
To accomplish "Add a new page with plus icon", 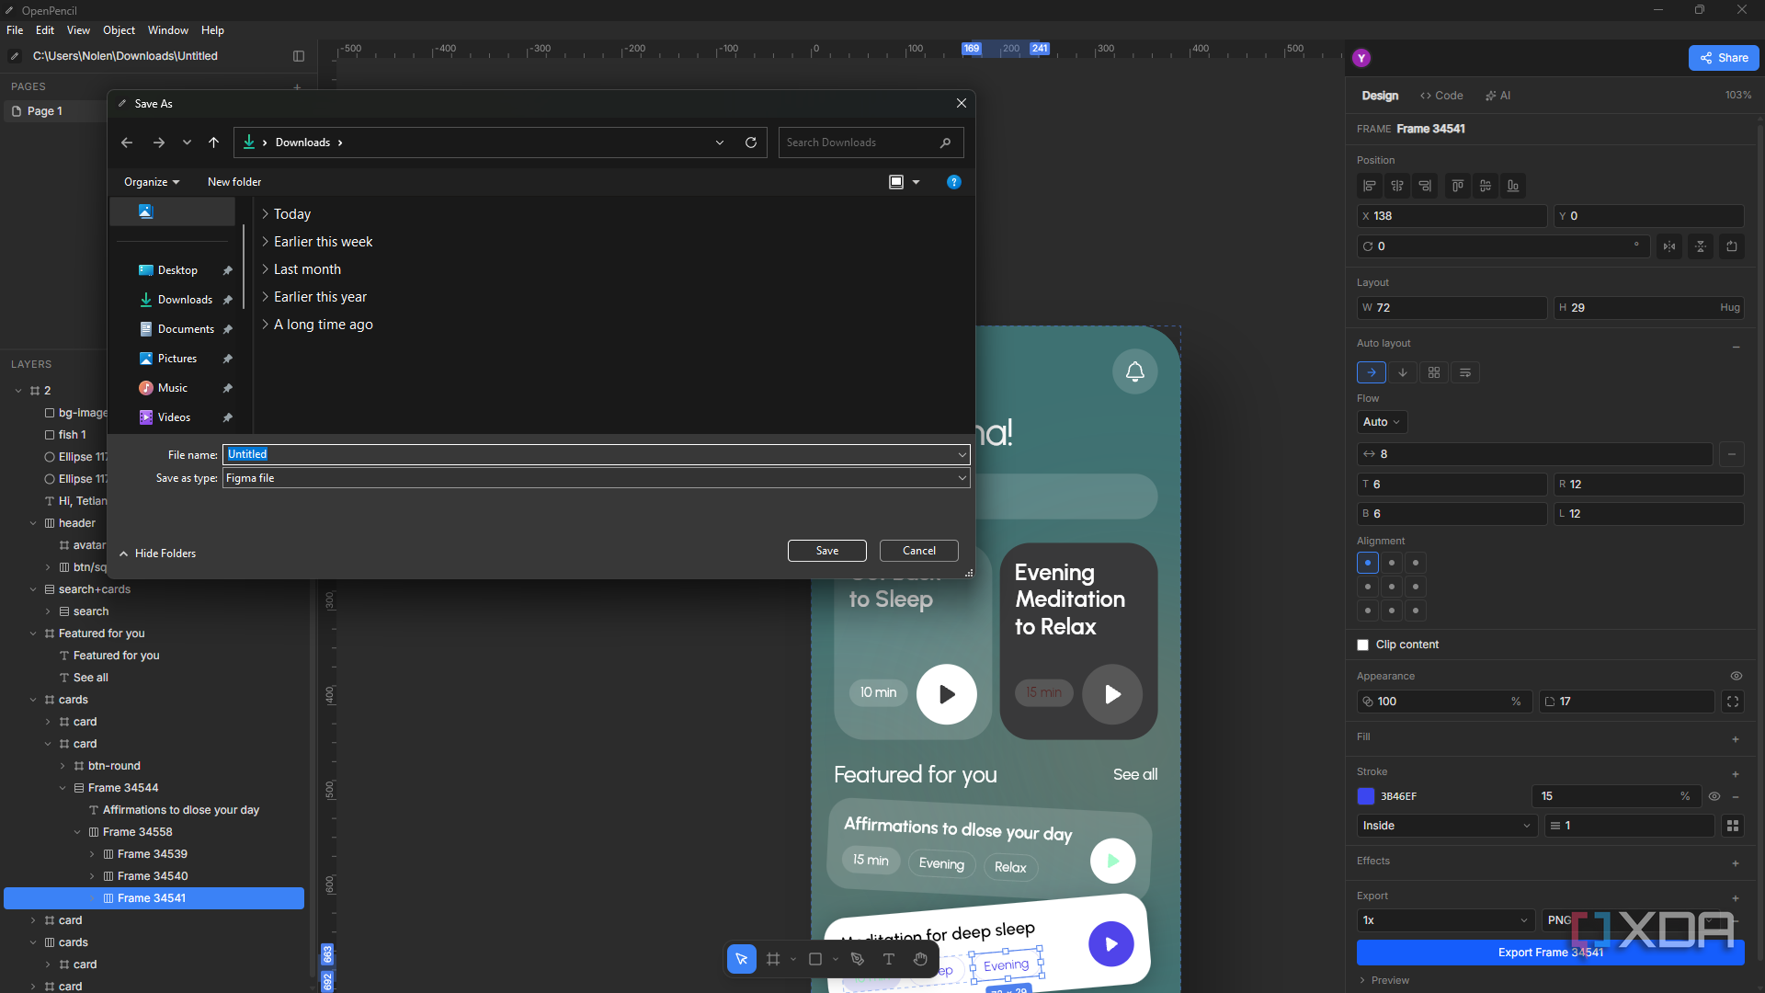I will [297, 86].
